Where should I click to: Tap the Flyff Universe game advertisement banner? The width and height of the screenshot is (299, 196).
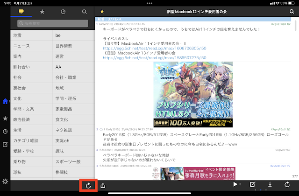click(193, 94)
